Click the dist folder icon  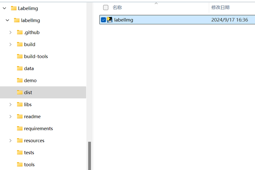pos(20,92)
